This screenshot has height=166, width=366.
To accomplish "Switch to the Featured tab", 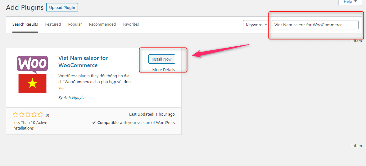I will (x=53, y=24).
